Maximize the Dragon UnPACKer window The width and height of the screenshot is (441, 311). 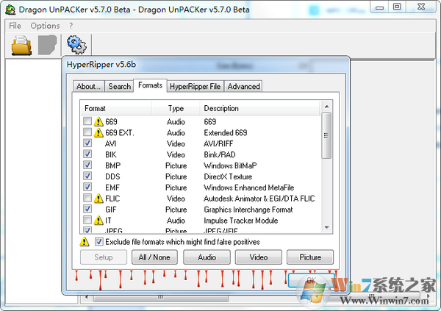click(397, 7)
